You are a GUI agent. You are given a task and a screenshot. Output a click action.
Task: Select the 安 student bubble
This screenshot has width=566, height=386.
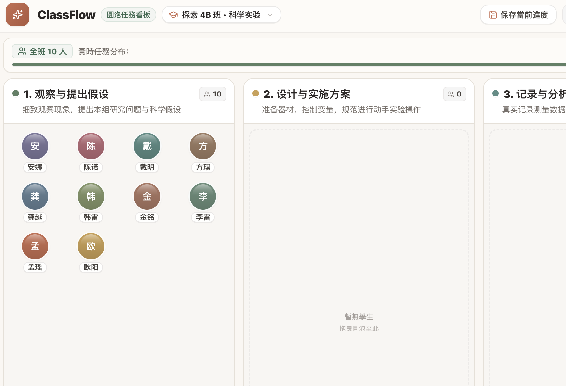point(35,146)
